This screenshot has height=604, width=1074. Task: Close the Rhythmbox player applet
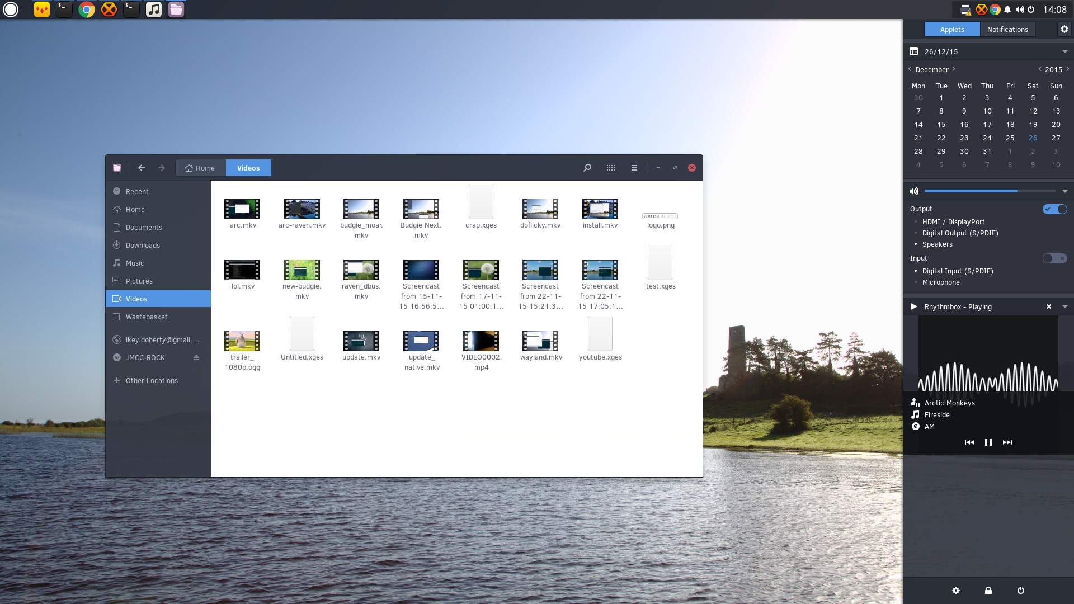1049,306
